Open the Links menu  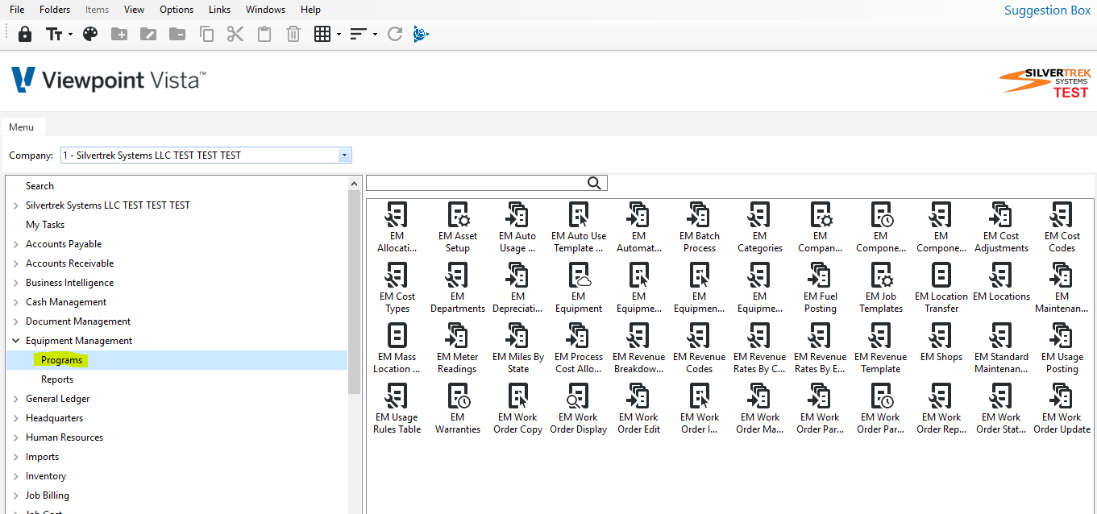[219, 10]
